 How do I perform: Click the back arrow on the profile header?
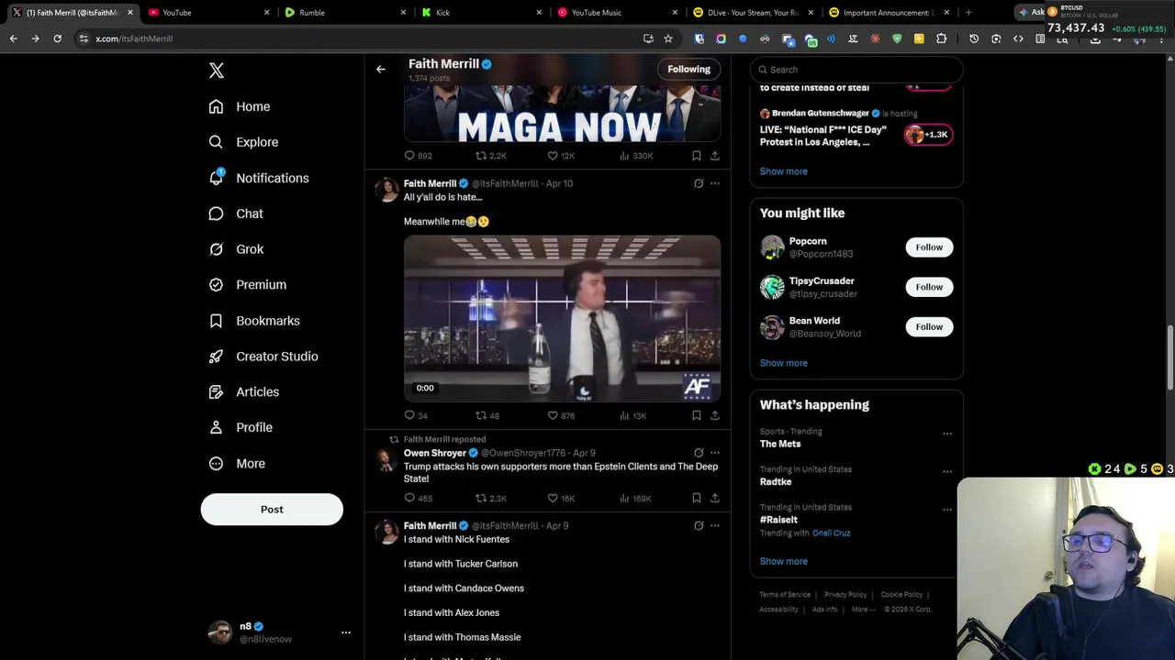tap(381, 69)
